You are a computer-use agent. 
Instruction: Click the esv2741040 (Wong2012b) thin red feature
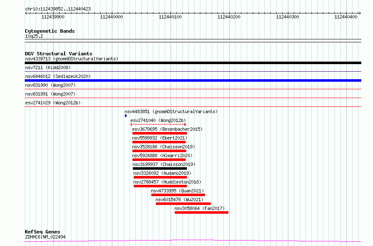[158, 124]
